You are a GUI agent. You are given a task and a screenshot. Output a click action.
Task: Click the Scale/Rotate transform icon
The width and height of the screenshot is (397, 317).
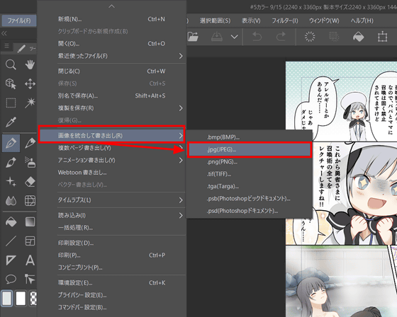[382, 37]
